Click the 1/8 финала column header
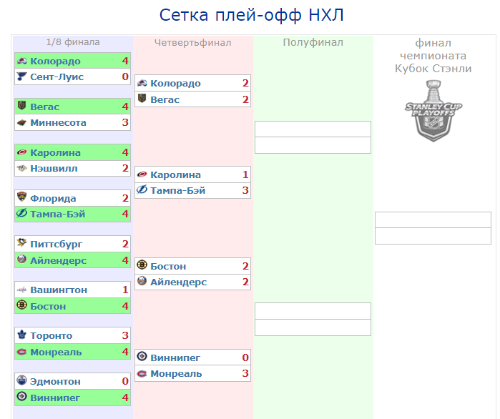This screenshot has height=419, width=500. (x=73, y=42)
